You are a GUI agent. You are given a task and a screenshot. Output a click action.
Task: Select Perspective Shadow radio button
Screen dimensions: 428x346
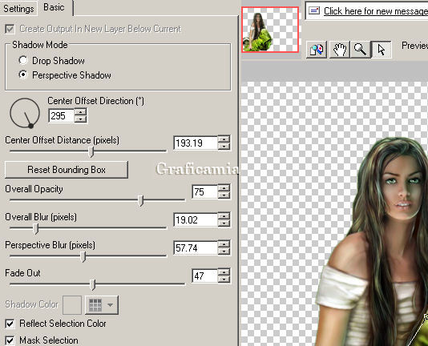click(23, 74)
